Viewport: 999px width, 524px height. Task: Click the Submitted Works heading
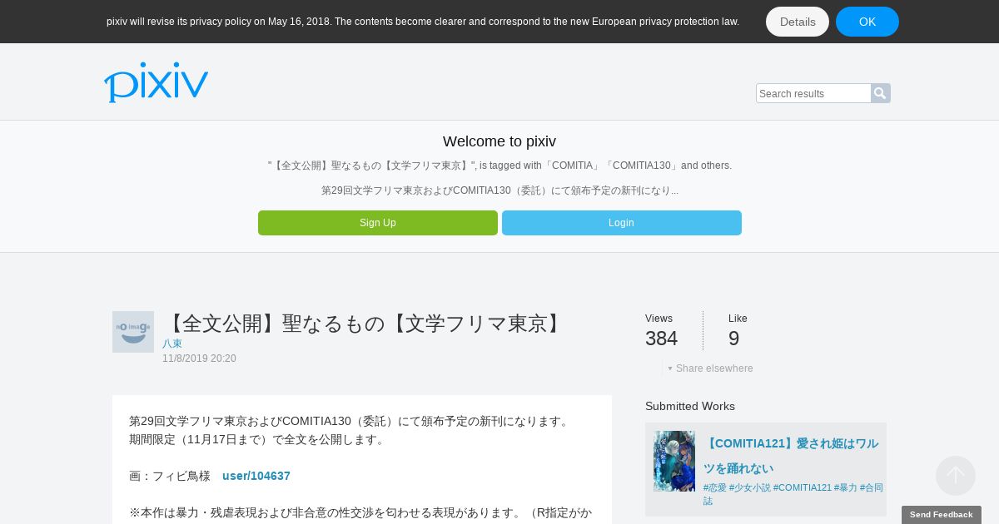click(x=690, y=406)
